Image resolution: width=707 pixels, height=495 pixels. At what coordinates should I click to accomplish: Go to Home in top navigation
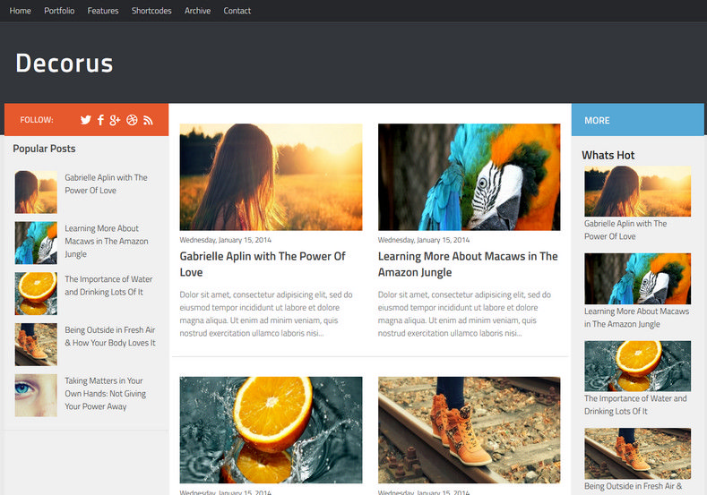click(x=21, y=11)
